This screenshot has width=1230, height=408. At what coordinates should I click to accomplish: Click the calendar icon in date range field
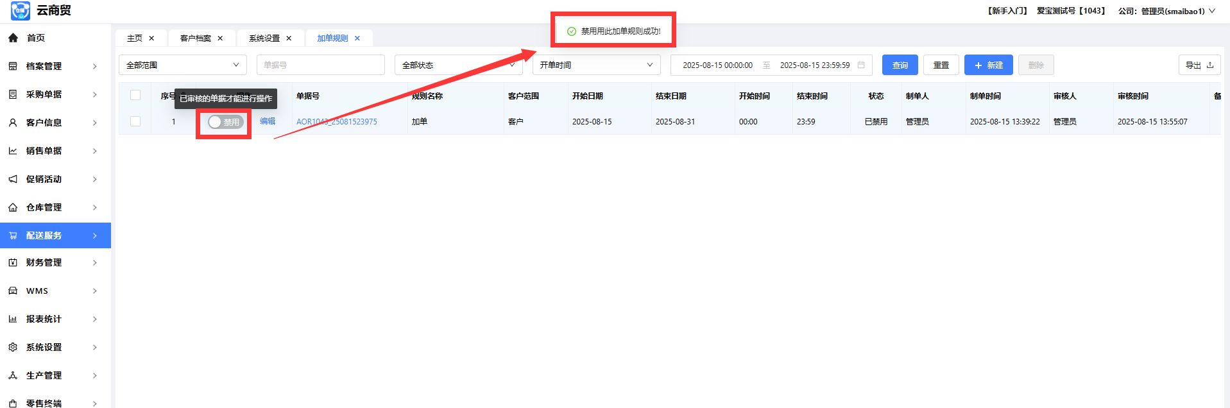coord(861,65)
